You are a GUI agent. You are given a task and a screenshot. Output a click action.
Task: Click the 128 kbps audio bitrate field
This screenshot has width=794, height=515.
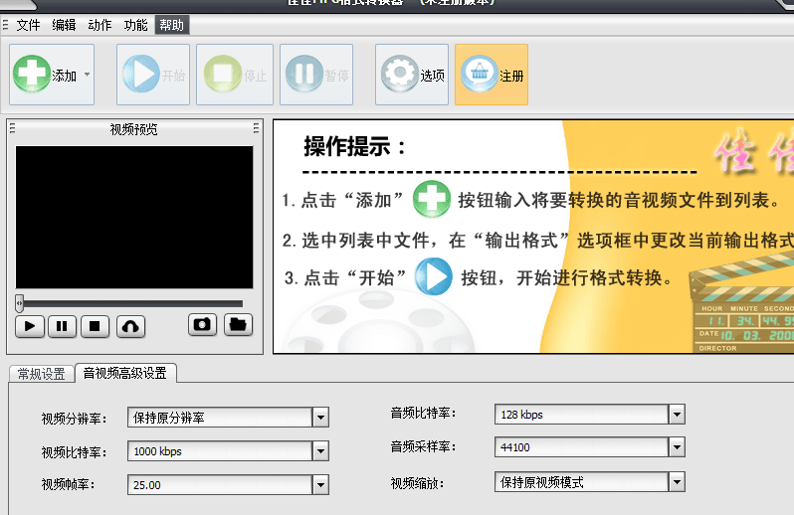pos(582,415)
